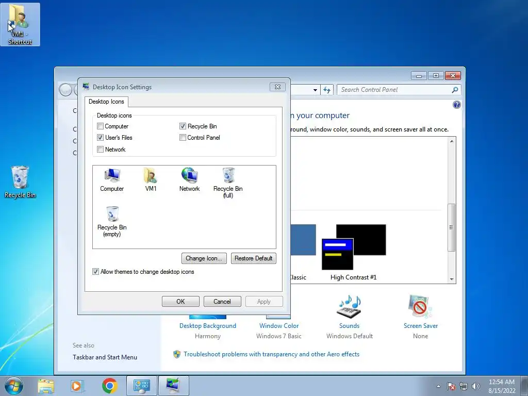Screen dimensions: 528x396
Task: Click the theme list scroll-down arrow
Action: (x=452, y=279)
